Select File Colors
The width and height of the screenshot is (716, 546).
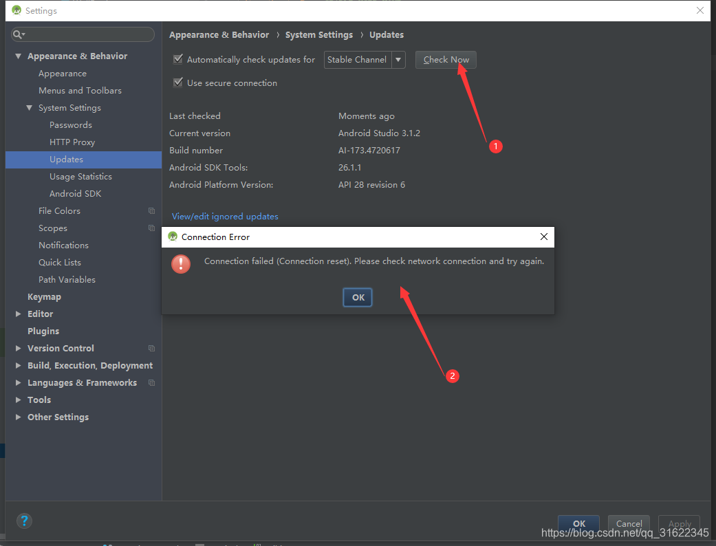pos(59,211)
